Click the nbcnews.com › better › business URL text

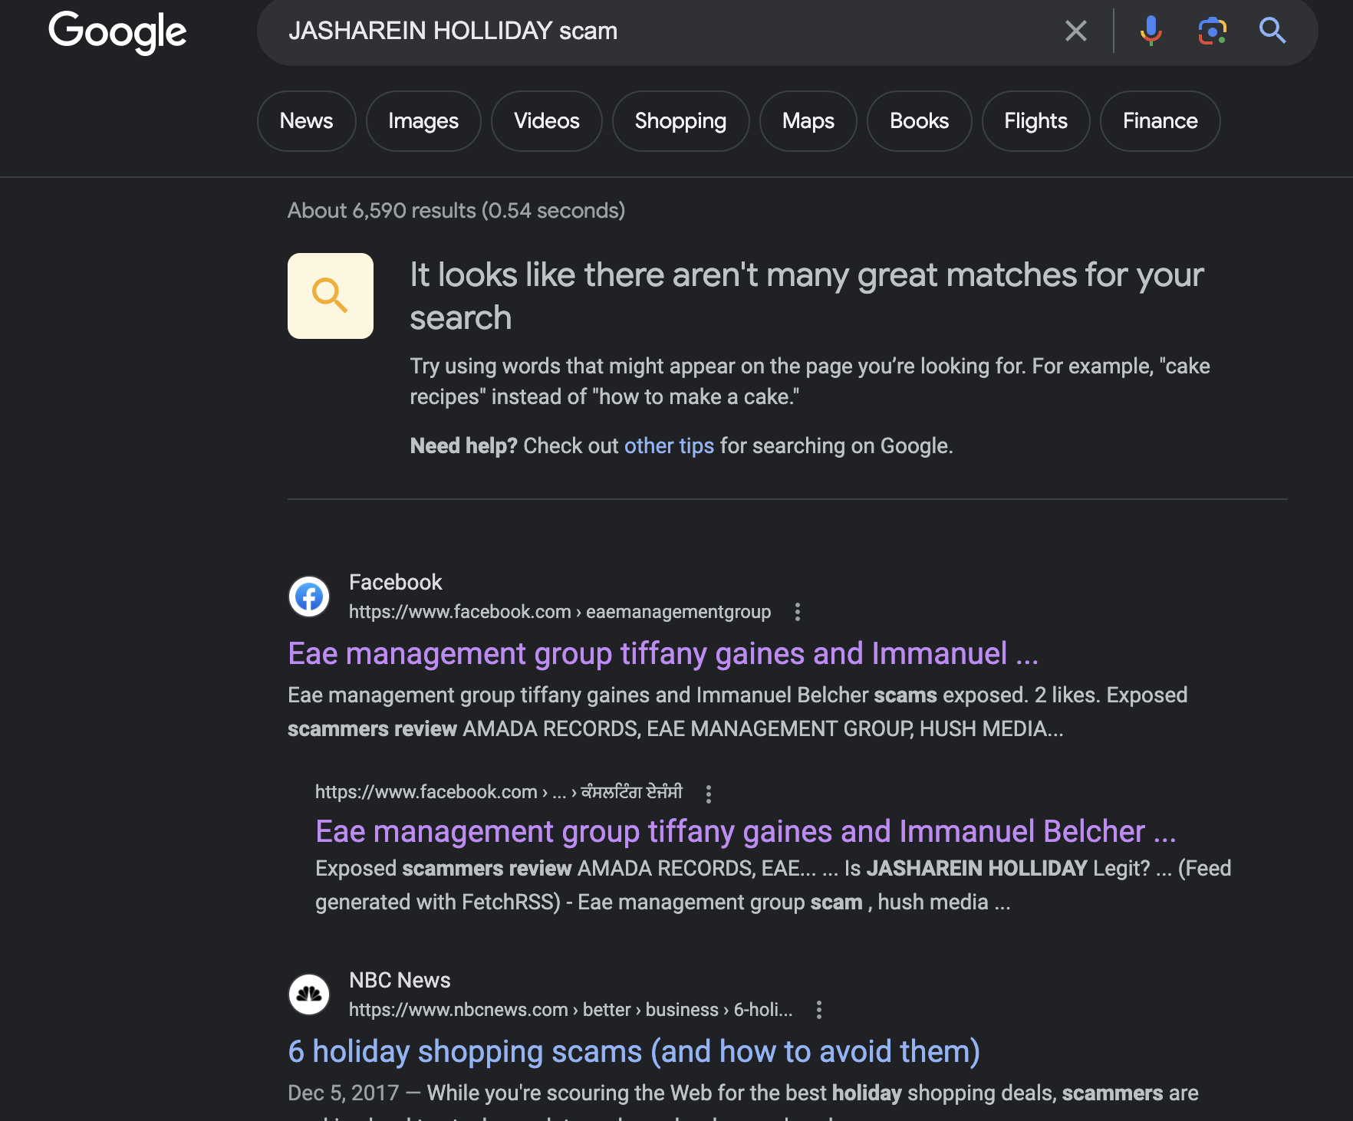571,1010
